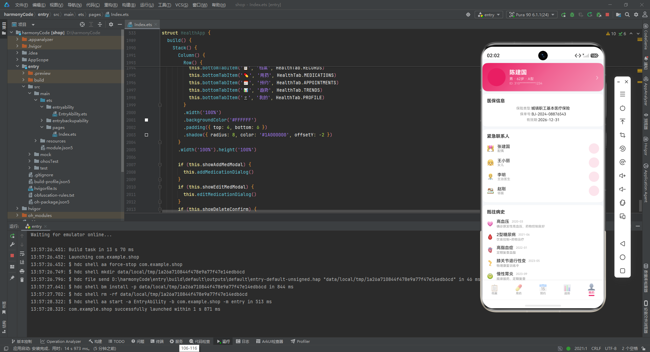650x352 pixels.
Task: Start debugging with the green bug icon
Action: (x=572, y=15)
